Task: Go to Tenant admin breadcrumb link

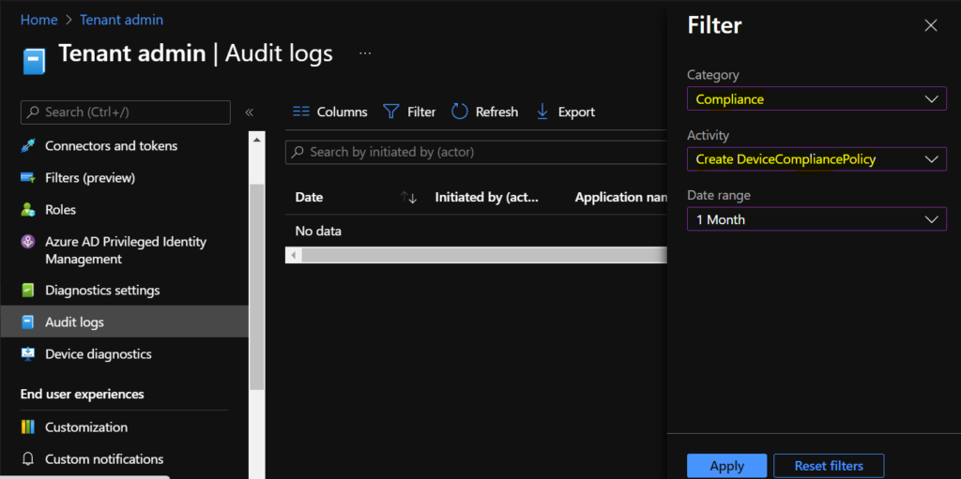Action: tap(121, 20)
